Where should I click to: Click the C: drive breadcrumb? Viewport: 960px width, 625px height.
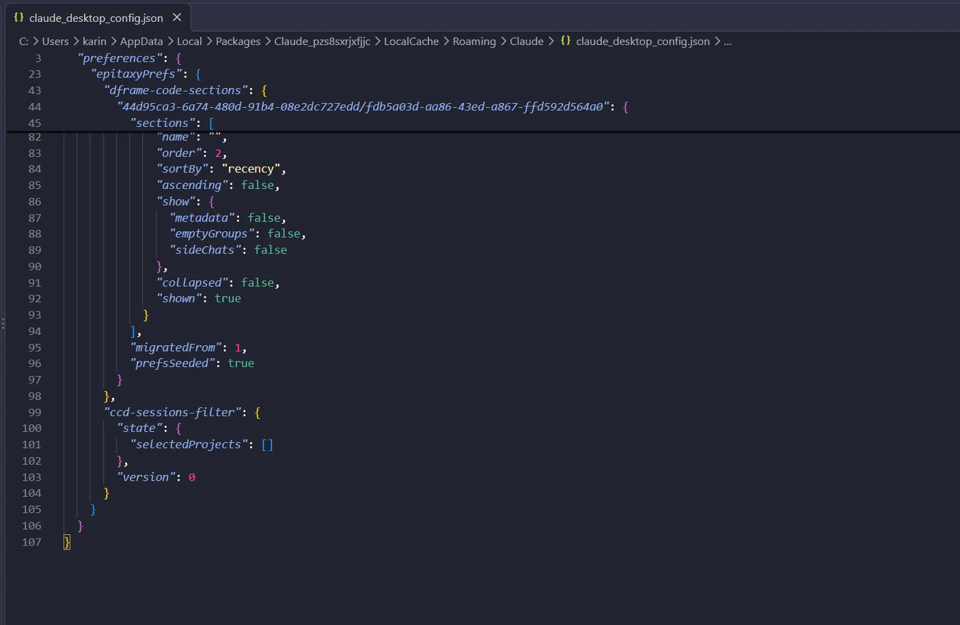23,41
